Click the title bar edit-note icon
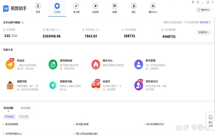215x136 pixels. tap(198, 2)
